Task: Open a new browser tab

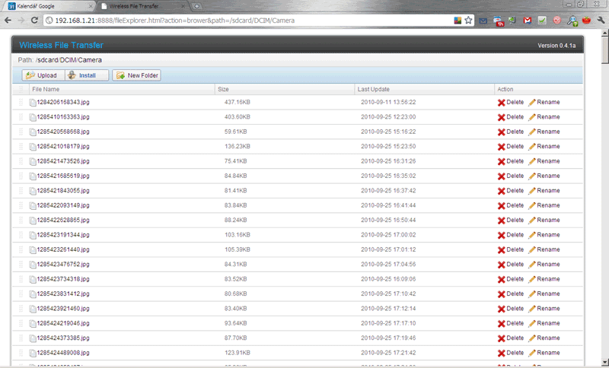Action: click(197, 6)
